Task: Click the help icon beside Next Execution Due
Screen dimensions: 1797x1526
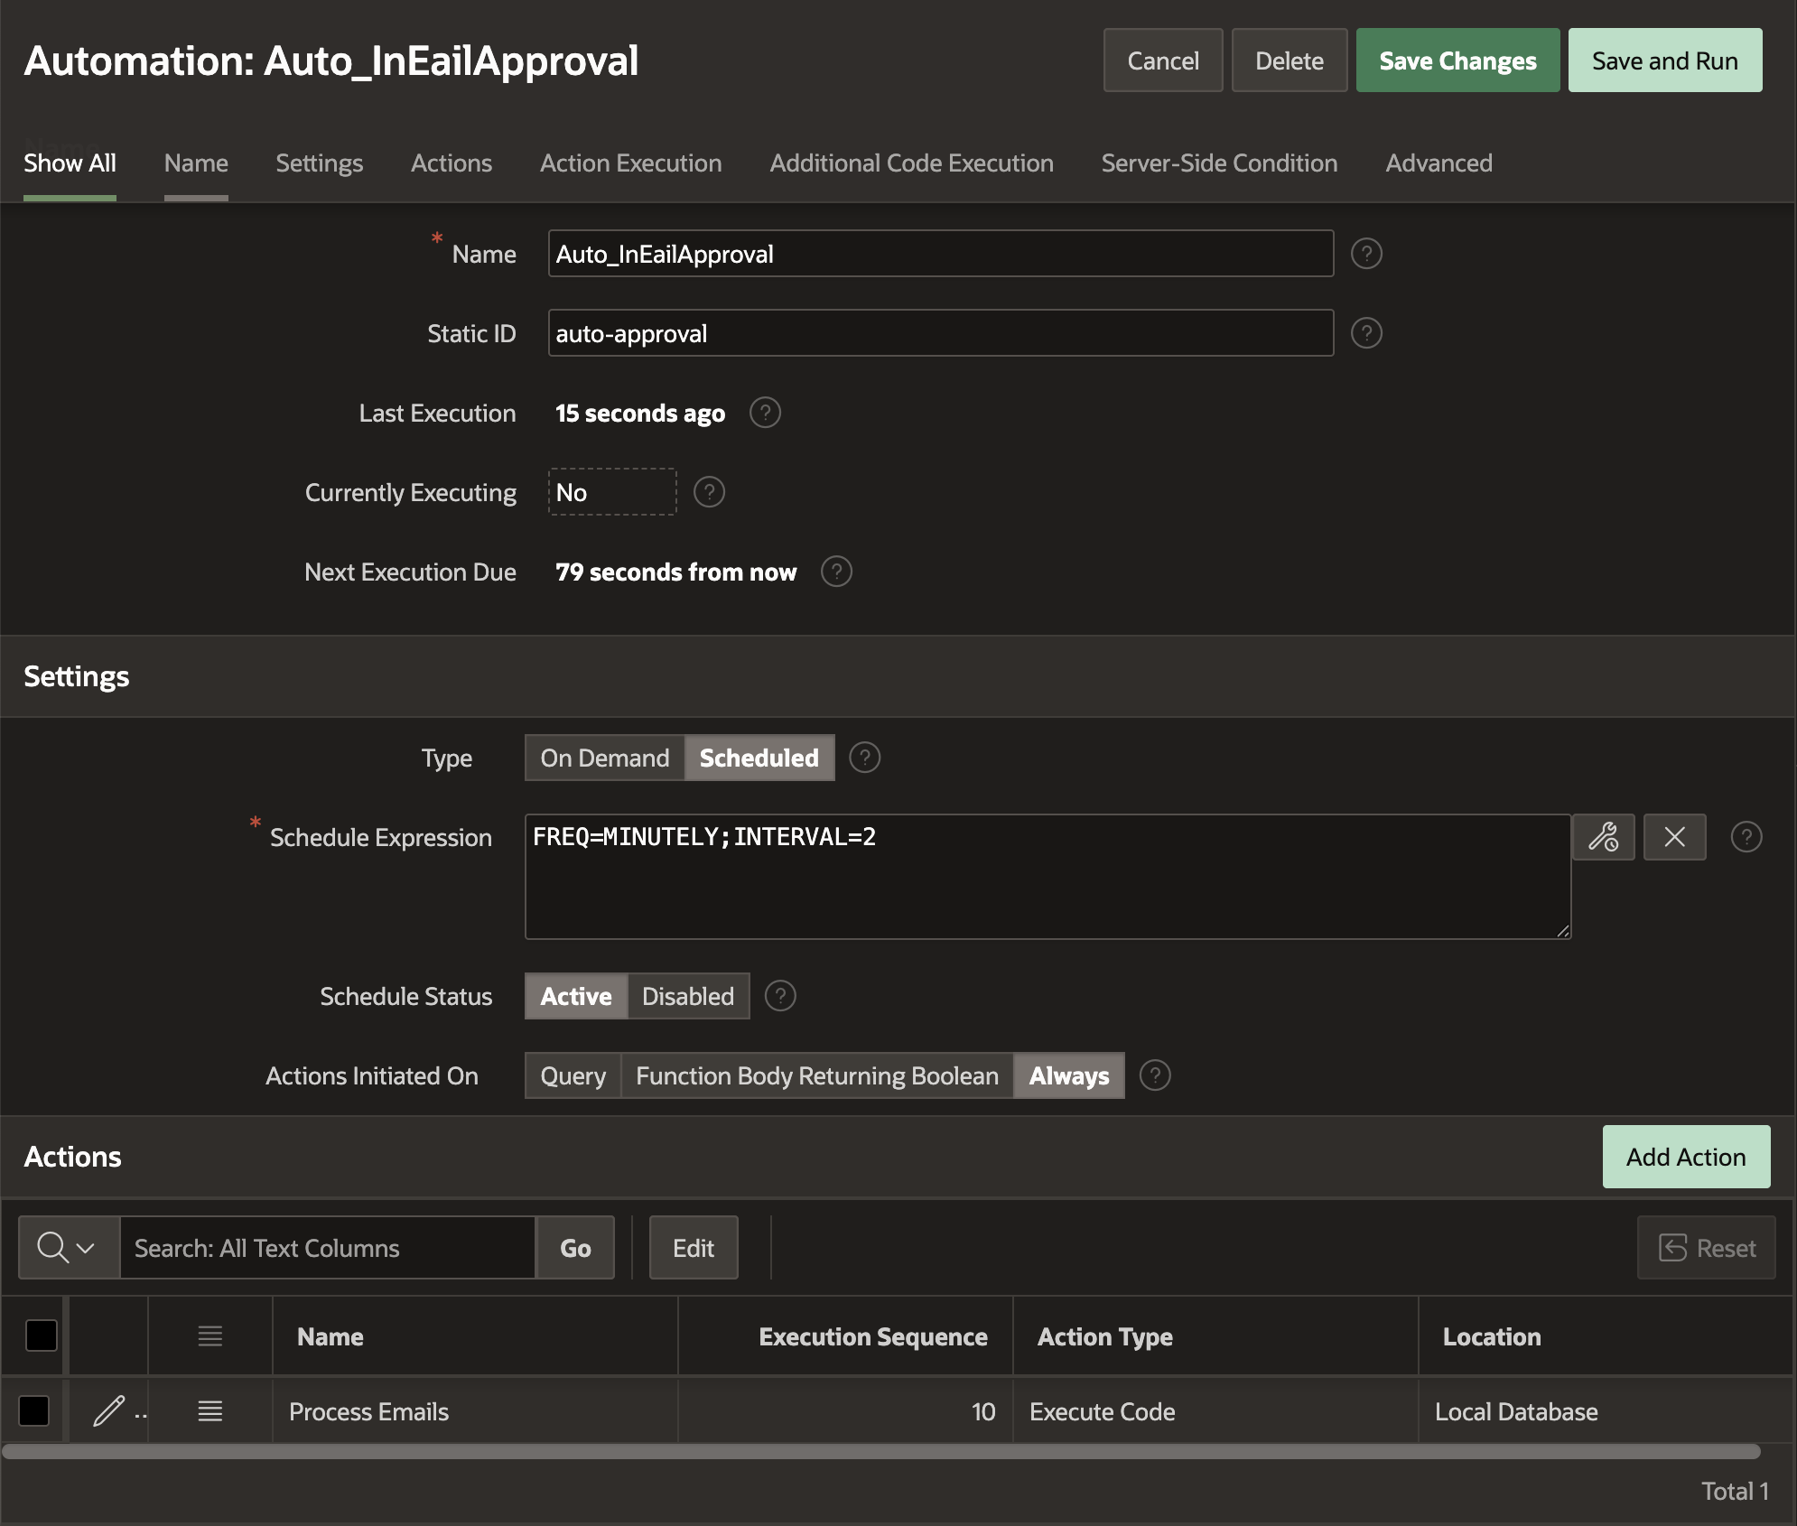Action: coord(836,572)
